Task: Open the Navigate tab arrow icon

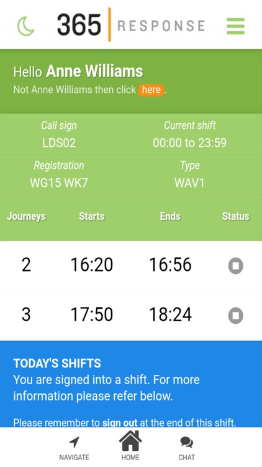Action: [x=74, y=443]
